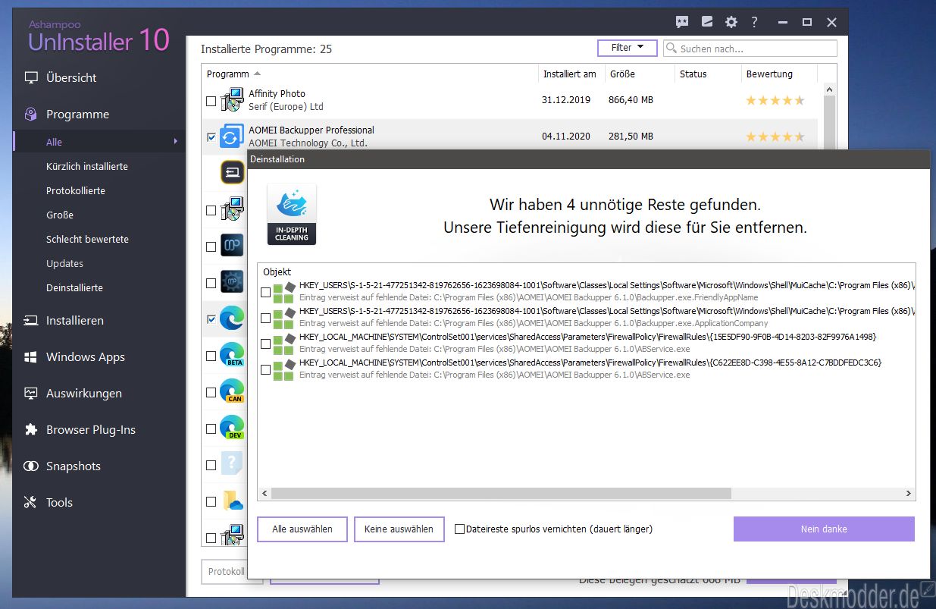This screenshot has height=609, width=936.
Task: Expand the arrow on the Alle entry
Action: 176,141
